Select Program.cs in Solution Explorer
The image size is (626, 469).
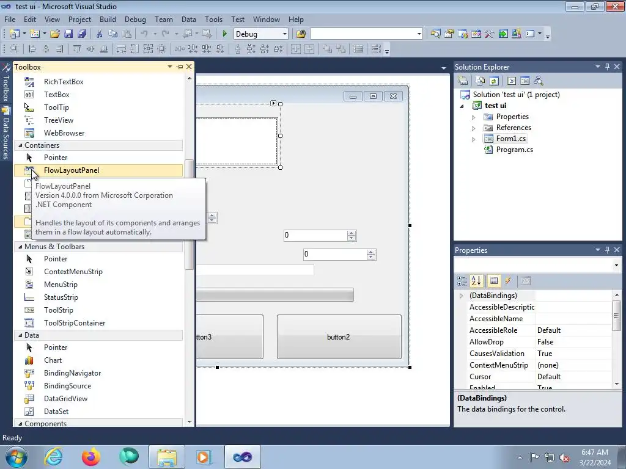(x=514, y=150)
